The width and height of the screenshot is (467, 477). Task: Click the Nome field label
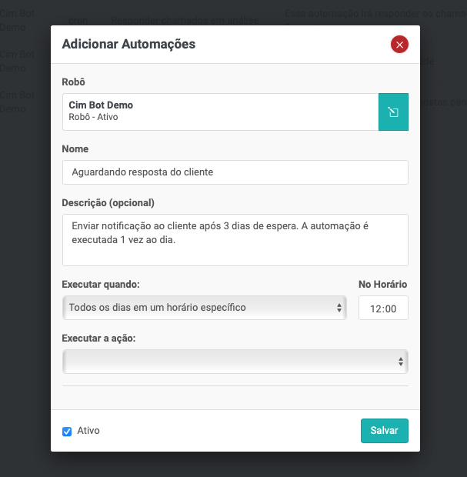[x=75, y=148]
